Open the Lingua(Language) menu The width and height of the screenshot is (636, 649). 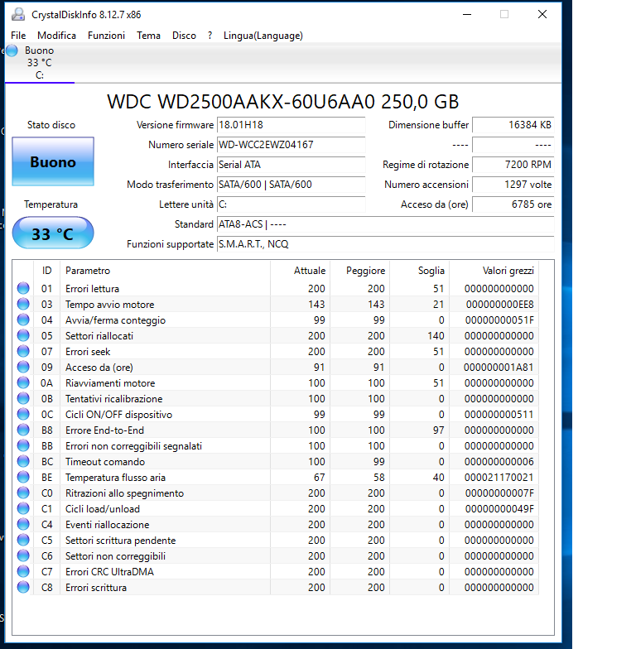[263, 36]
